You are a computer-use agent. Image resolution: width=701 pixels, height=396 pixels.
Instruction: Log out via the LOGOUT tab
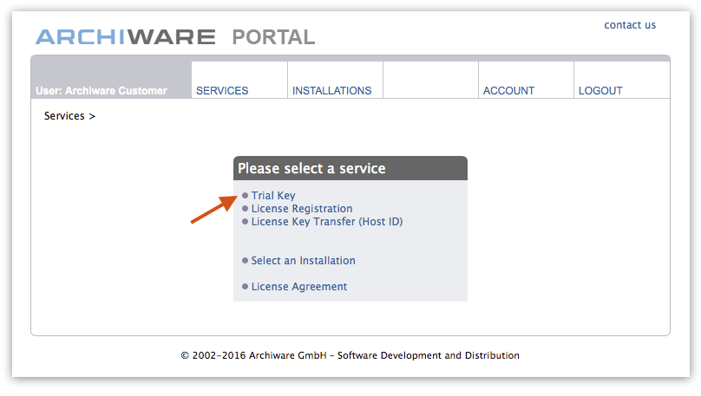point(600,90)
